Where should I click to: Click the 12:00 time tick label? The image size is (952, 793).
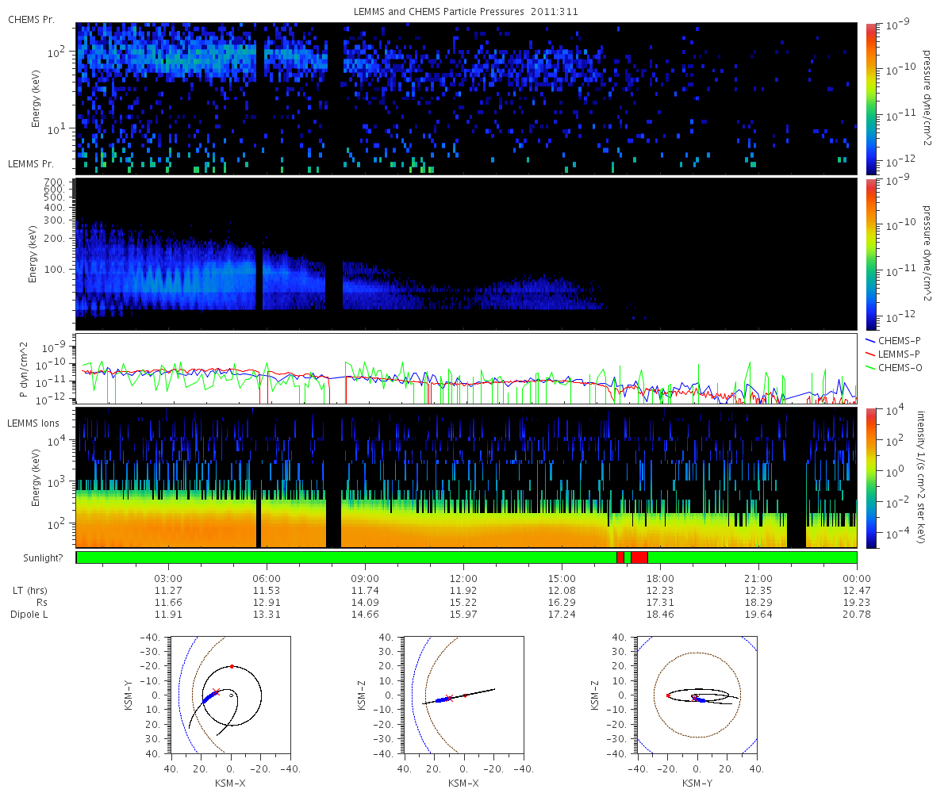(463, 578)
